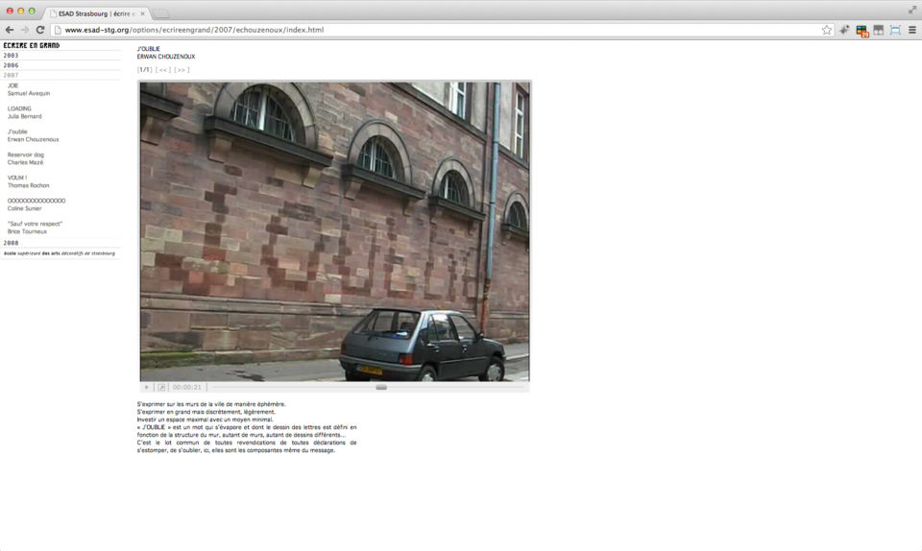The height and width of the screenshot is (551, 922).
Task: Collapse the 2007 year section
Action: point(11,75)
